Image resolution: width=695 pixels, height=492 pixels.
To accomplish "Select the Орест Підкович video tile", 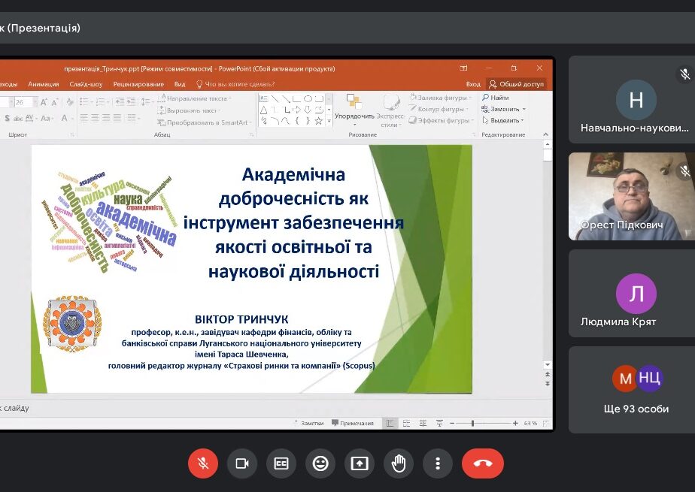I will point(631,197).
